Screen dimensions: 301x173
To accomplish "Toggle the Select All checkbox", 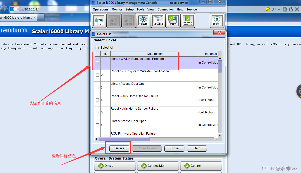I will [97, 48].
